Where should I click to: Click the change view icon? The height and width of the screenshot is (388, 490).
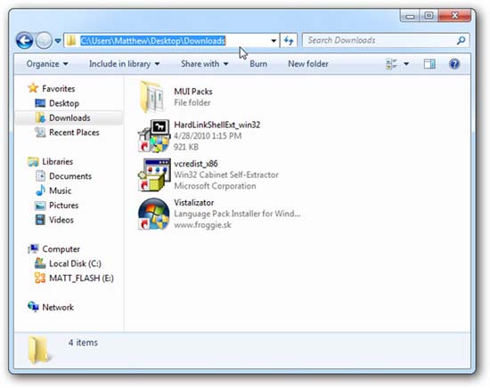coord(392,64)
